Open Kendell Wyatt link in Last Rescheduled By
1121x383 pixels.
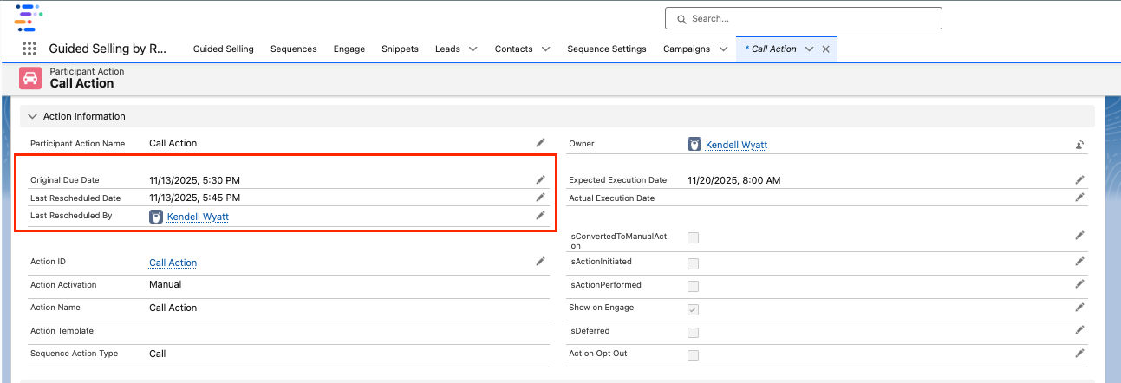pos(198,217)
